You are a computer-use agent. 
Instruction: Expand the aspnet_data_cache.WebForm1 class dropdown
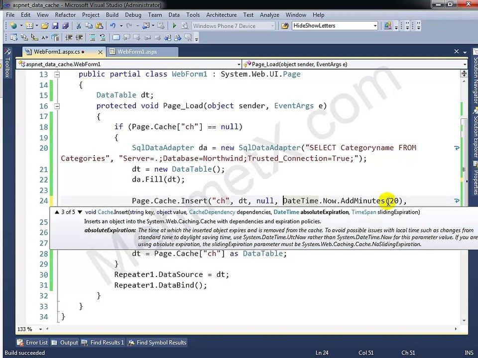coord(239,64)
